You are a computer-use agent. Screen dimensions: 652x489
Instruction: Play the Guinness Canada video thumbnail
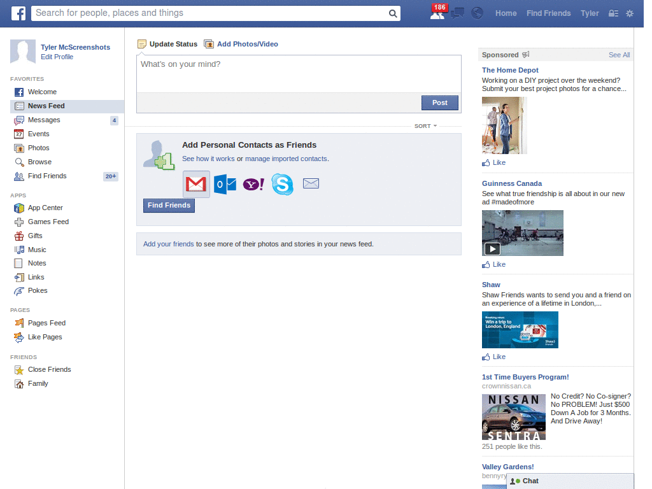(x=522, y=233)
